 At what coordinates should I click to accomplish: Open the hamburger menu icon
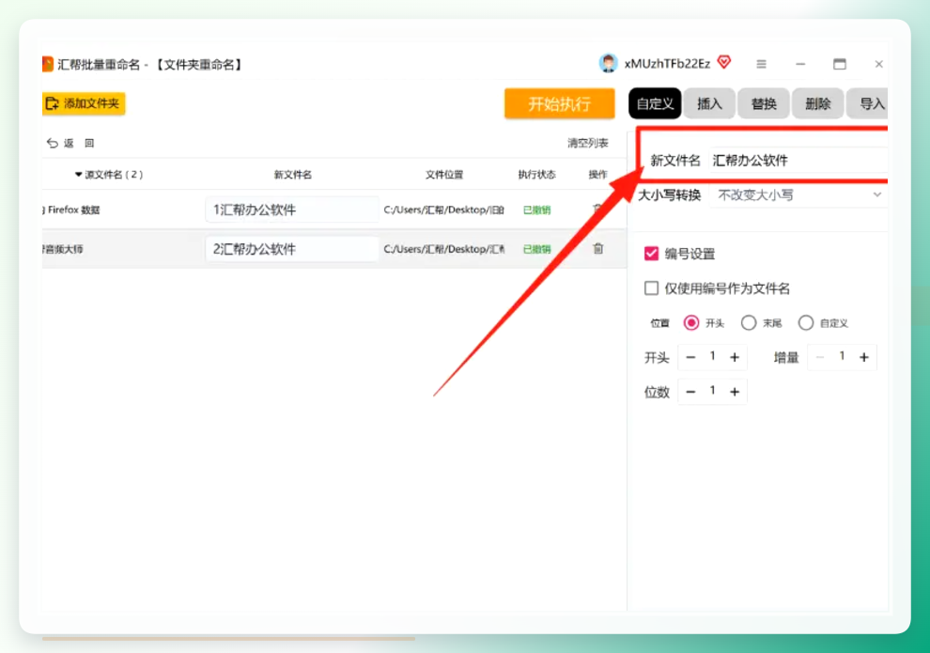(x=762, y=64)
